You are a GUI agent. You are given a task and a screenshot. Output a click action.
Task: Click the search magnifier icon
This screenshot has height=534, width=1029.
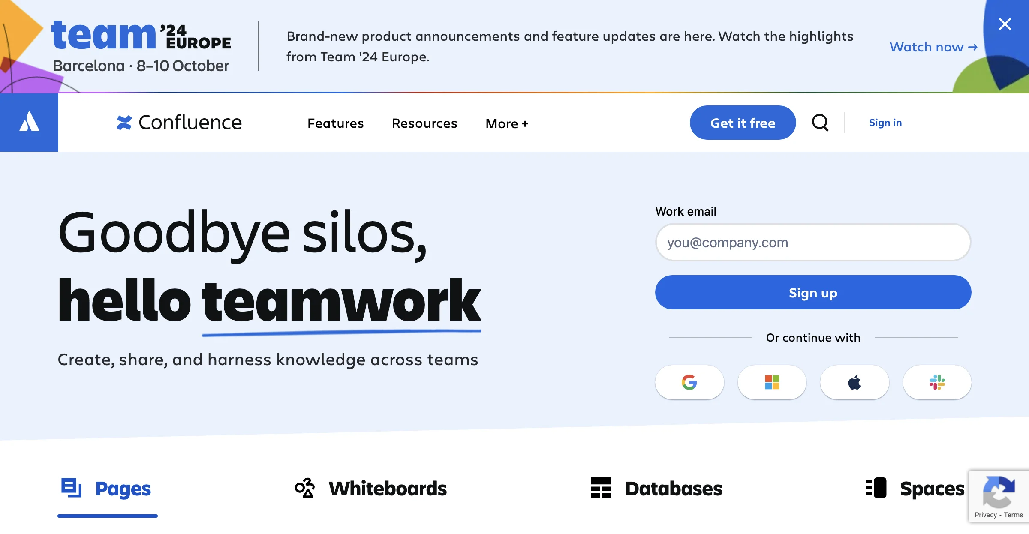[820, 123]
